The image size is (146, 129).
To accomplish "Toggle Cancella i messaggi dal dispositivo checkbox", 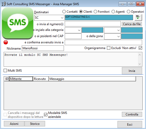I will pyautogui.click(x=5, y=114).
